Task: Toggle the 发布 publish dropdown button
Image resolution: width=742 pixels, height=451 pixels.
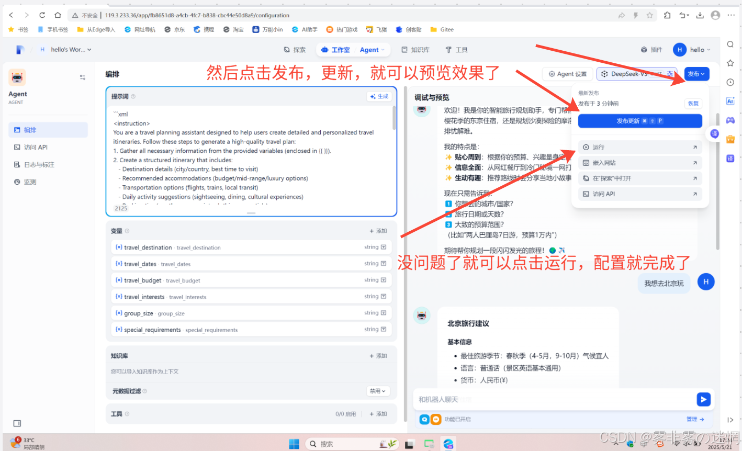Action: click(x=696, y=74)
